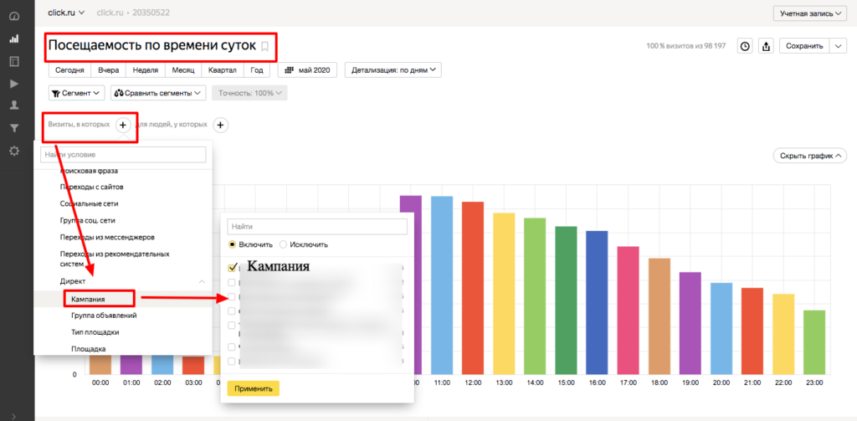The height and width of the screenshot is (421, 857).
Task: Bookmark the report with the title flag icon
Action: pos(265,47)
